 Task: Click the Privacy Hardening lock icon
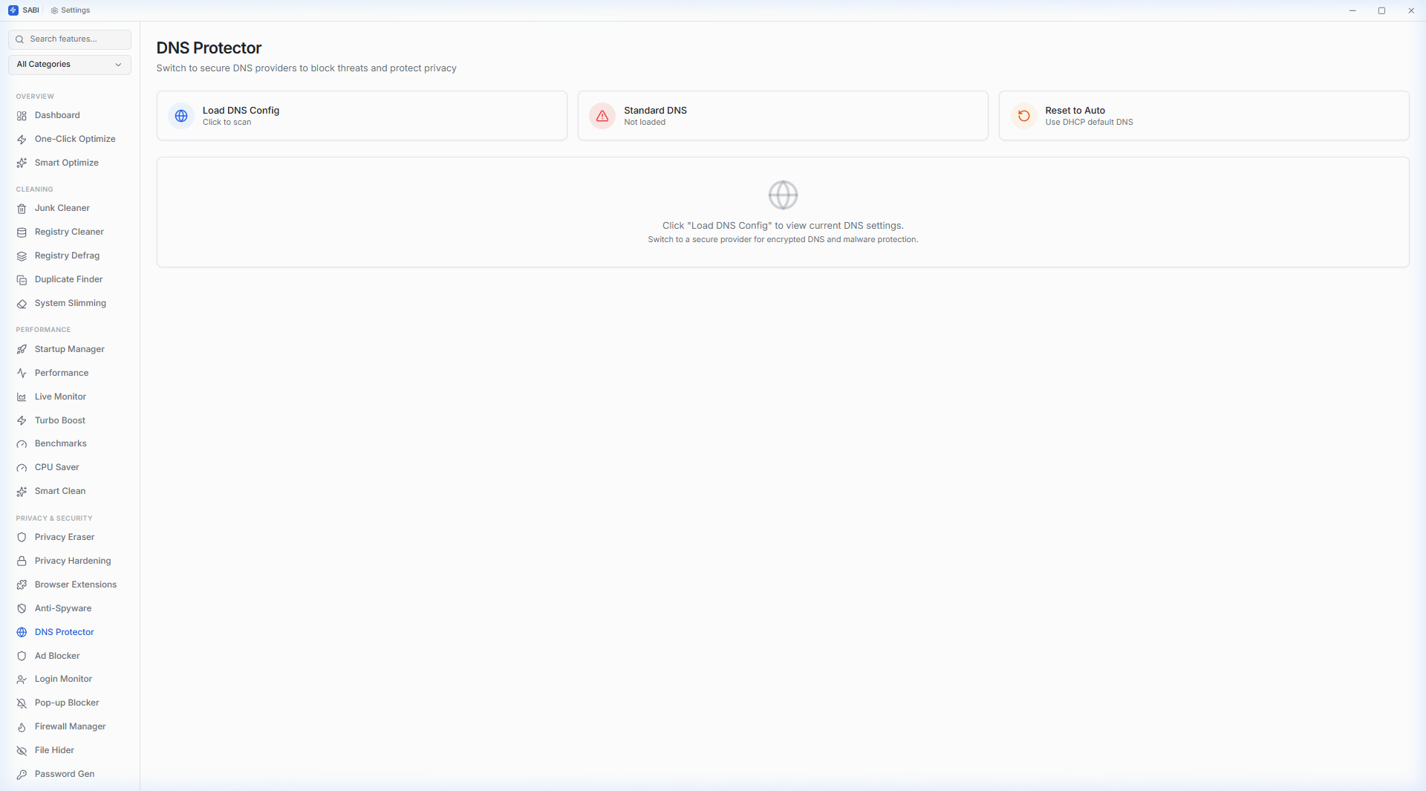click(x=22, y=561)
